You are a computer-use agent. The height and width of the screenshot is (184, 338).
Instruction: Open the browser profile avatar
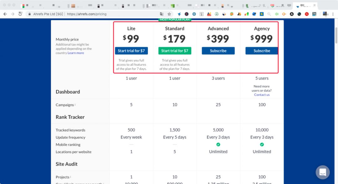325,14
